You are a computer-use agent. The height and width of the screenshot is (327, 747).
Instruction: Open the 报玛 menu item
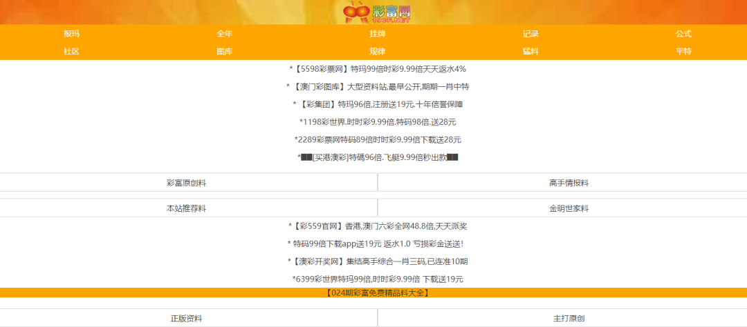71,34
